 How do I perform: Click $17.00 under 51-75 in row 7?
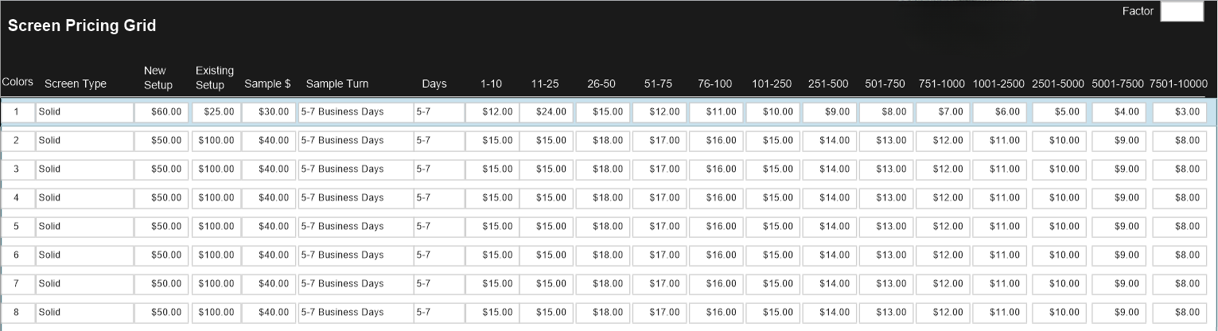click(658, 284)
